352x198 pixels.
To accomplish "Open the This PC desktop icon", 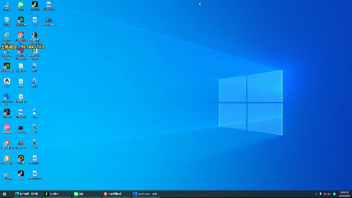I will (7, 6).
